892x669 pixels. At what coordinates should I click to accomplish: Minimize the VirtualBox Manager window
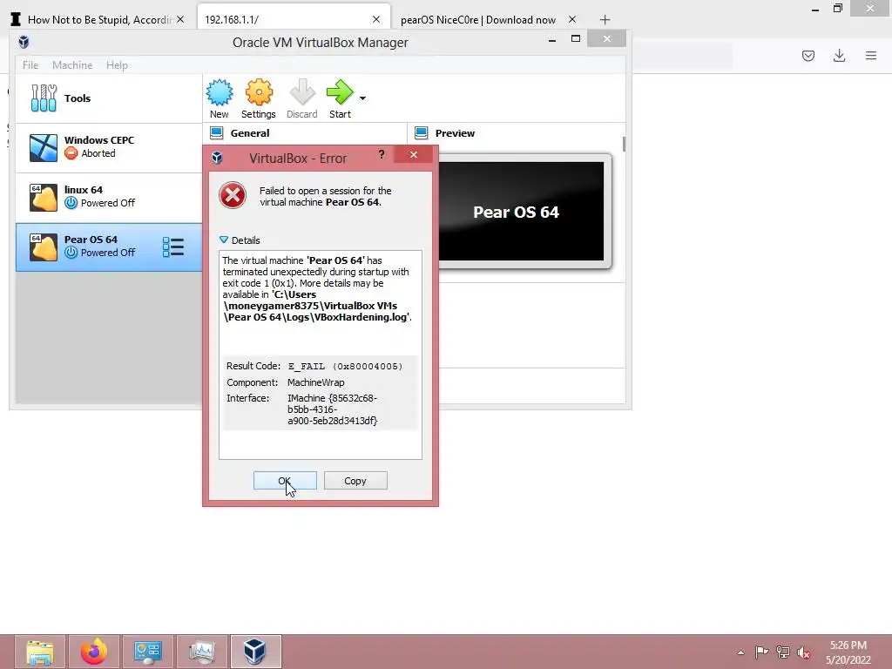551,40
